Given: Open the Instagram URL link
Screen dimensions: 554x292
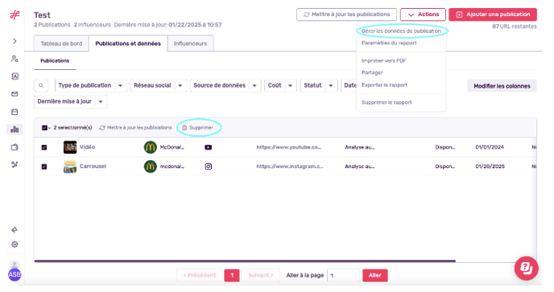Looking at the screenshot, I should [x=290, y=167].
